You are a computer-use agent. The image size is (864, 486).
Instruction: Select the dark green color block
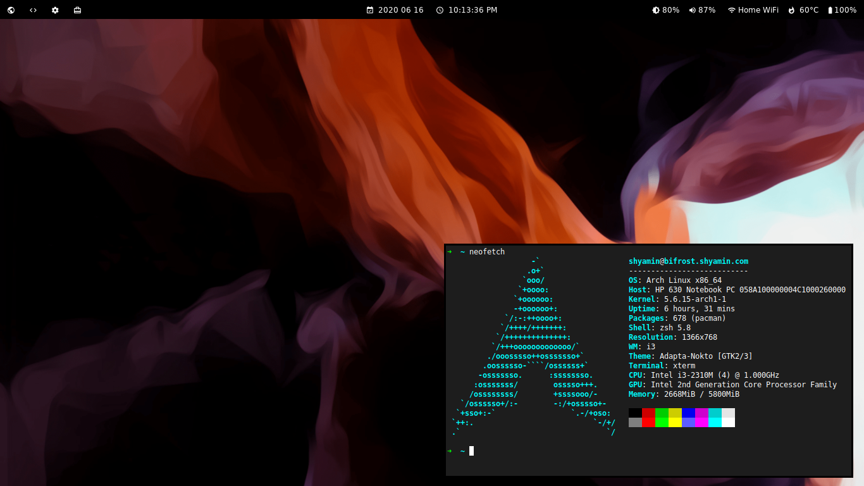pyautogui.click(x=662, y=413)
